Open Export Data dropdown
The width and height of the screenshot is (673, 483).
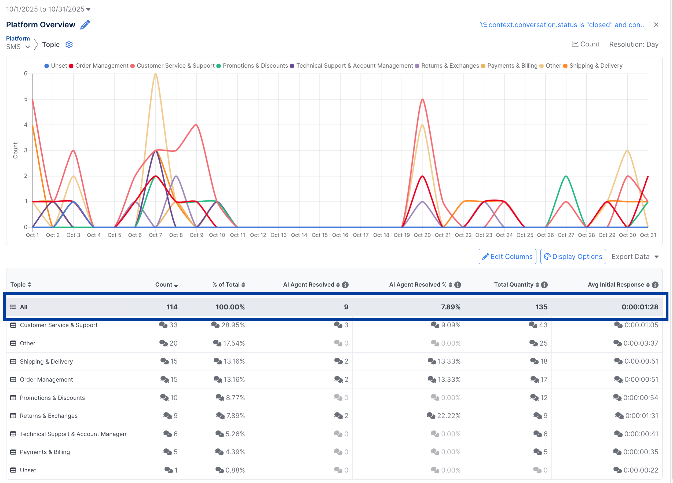[635, 257]
